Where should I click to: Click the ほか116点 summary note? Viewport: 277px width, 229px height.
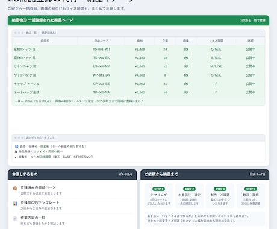pos(79,101)
